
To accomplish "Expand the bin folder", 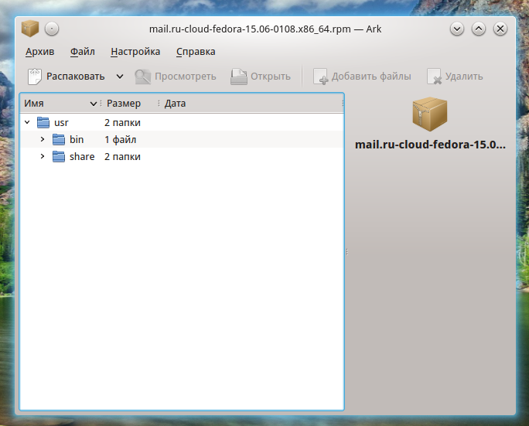I will pos(43,139).
